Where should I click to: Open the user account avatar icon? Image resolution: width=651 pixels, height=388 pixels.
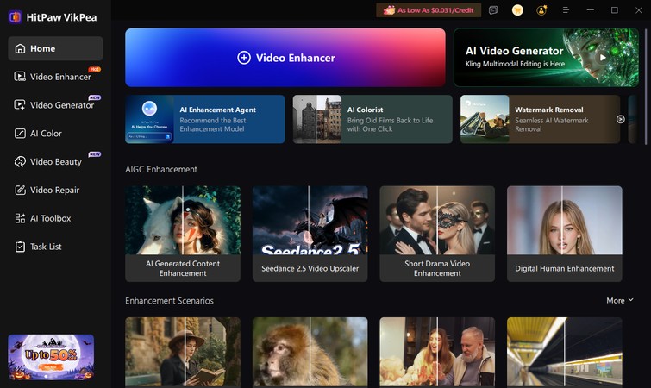coord(541,10)
